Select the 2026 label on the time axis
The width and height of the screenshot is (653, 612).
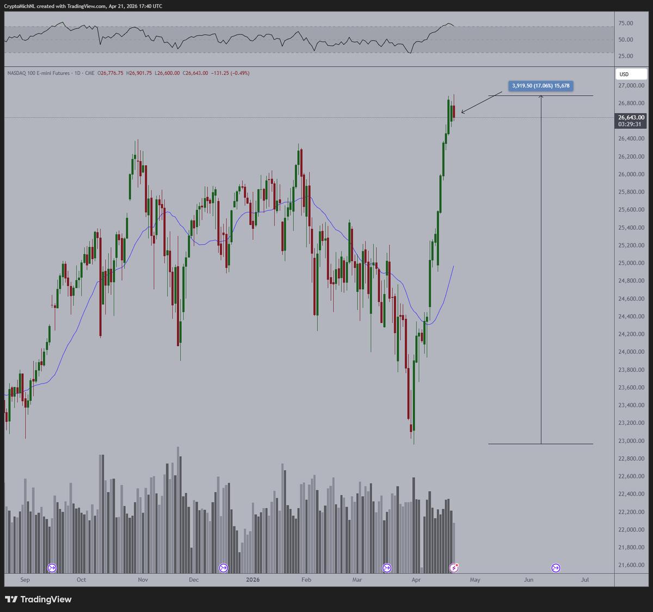(254, 580)
